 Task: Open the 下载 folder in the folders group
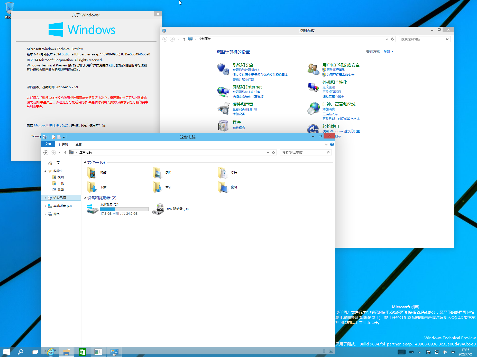click(97, 187)
